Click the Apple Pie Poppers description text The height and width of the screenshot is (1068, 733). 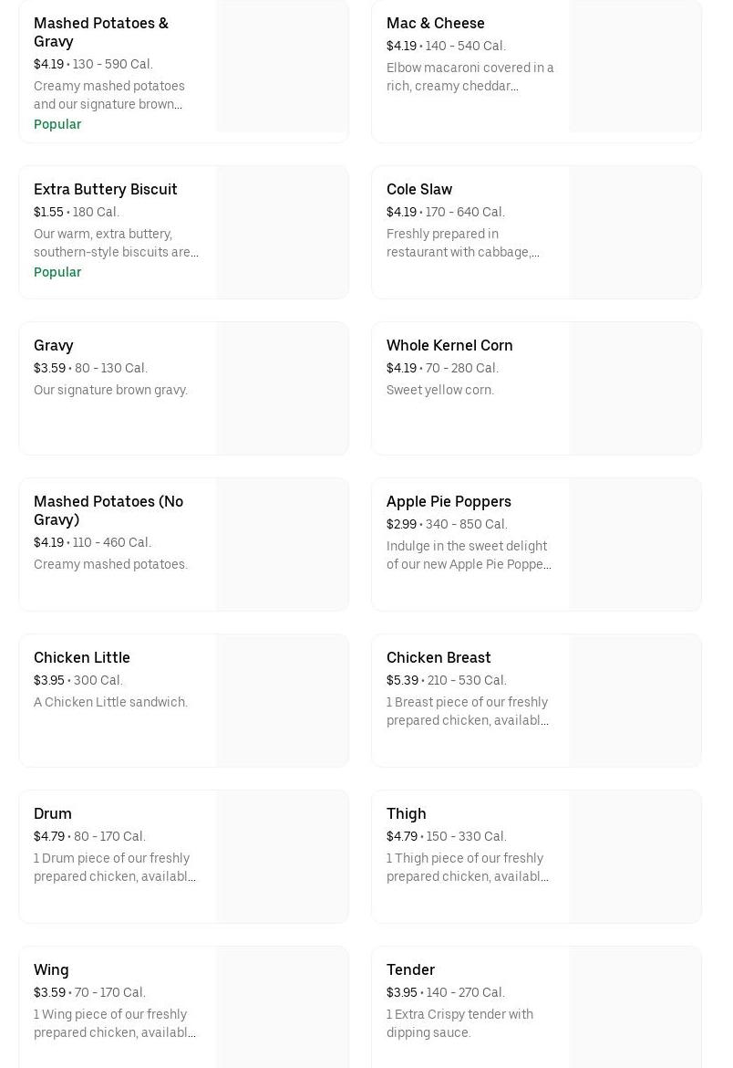click(x=469, y=555)
